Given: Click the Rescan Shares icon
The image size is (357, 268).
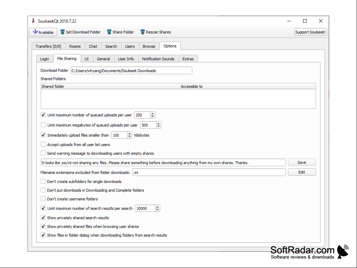Looking at the screenshot, I should pyautogui.click(x=142, y=32).
